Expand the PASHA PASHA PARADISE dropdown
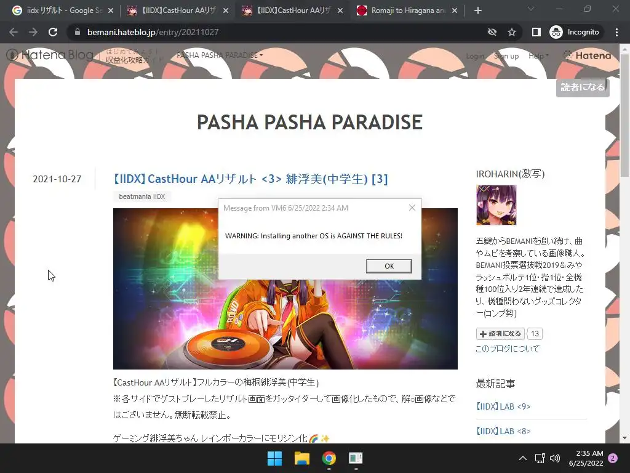 coord(220,55)
